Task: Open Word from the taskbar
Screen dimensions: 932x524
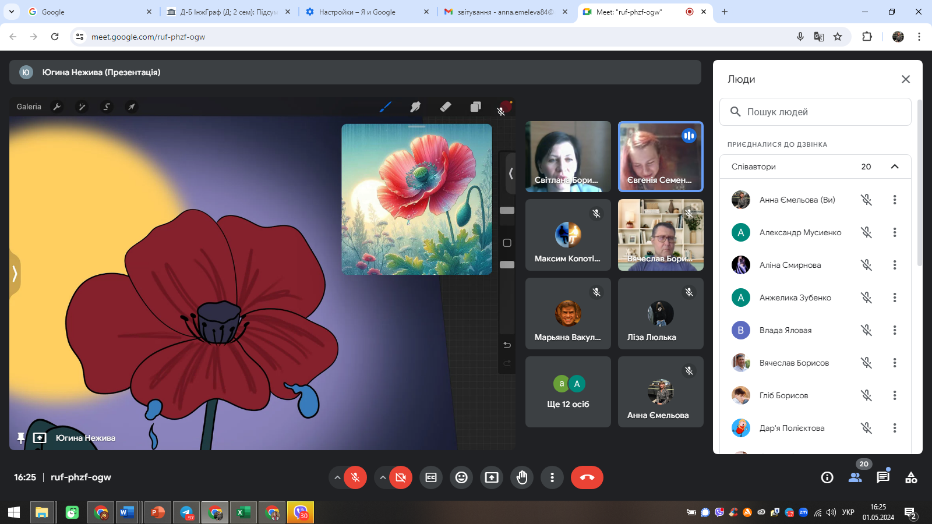Action: (x=127, y=512)
